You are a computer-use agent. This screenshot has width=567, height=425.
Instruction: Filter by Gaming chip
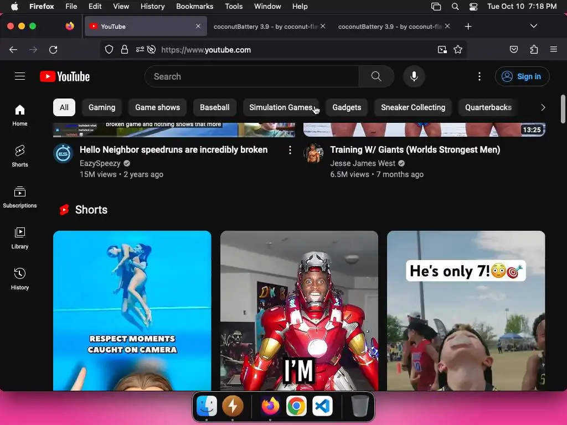coord(102,107)
